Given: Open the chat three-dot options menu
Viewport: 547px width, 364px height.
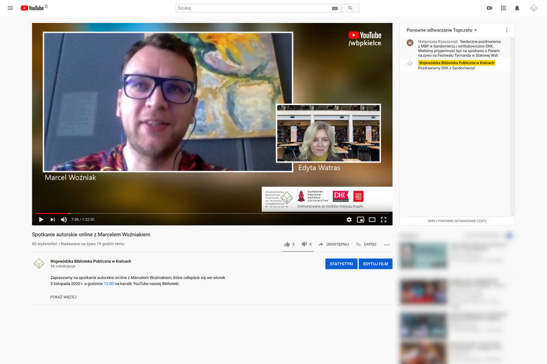Looking at the screenshot, I should (x=506, y=30).
